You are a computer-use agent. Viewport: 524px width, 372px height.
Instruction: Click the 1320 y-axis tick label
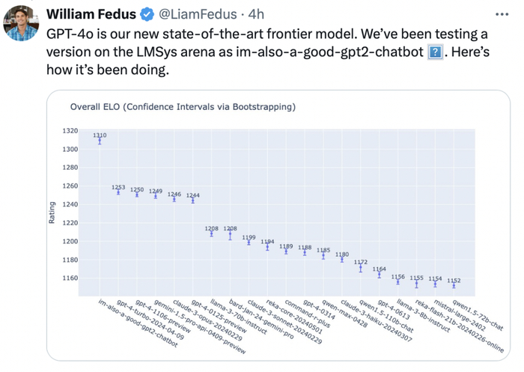(68, 131)
